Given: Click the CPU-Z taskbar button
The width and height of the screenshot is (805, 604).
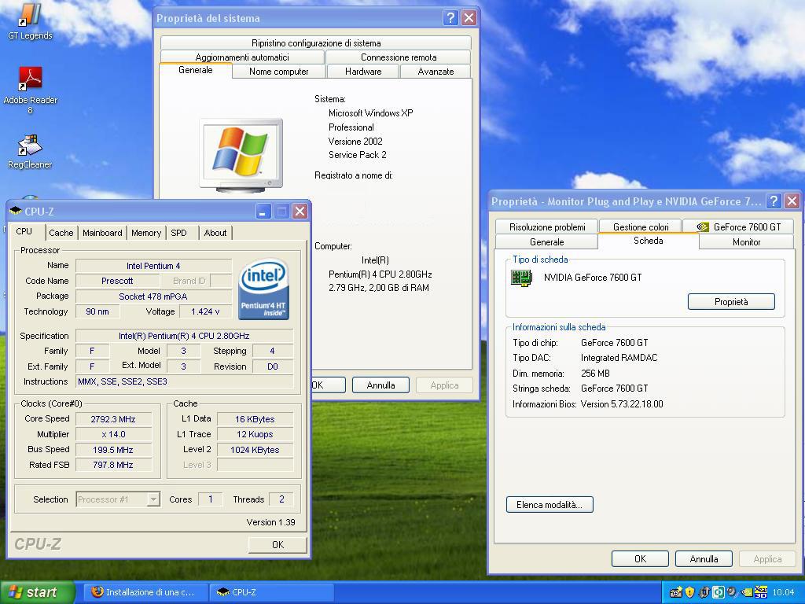Looking at the screenshot, I should pyautogui.click(x=272, y=592).
